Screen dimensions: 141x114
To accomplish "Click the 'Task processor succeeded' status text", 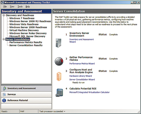I will (51, 111).
